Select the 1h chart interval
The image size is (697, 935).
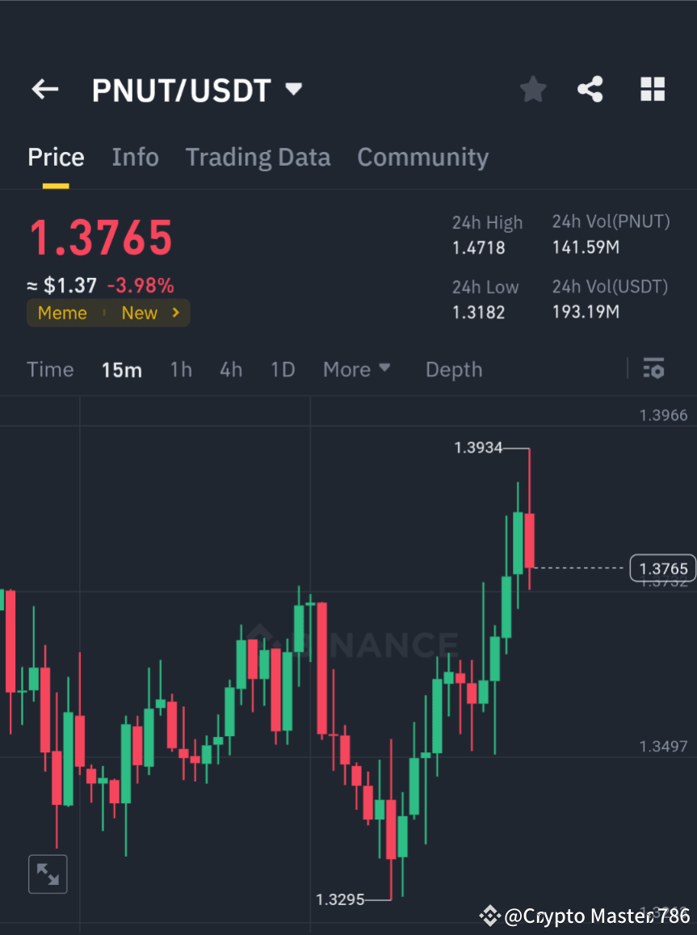(180, 369)
